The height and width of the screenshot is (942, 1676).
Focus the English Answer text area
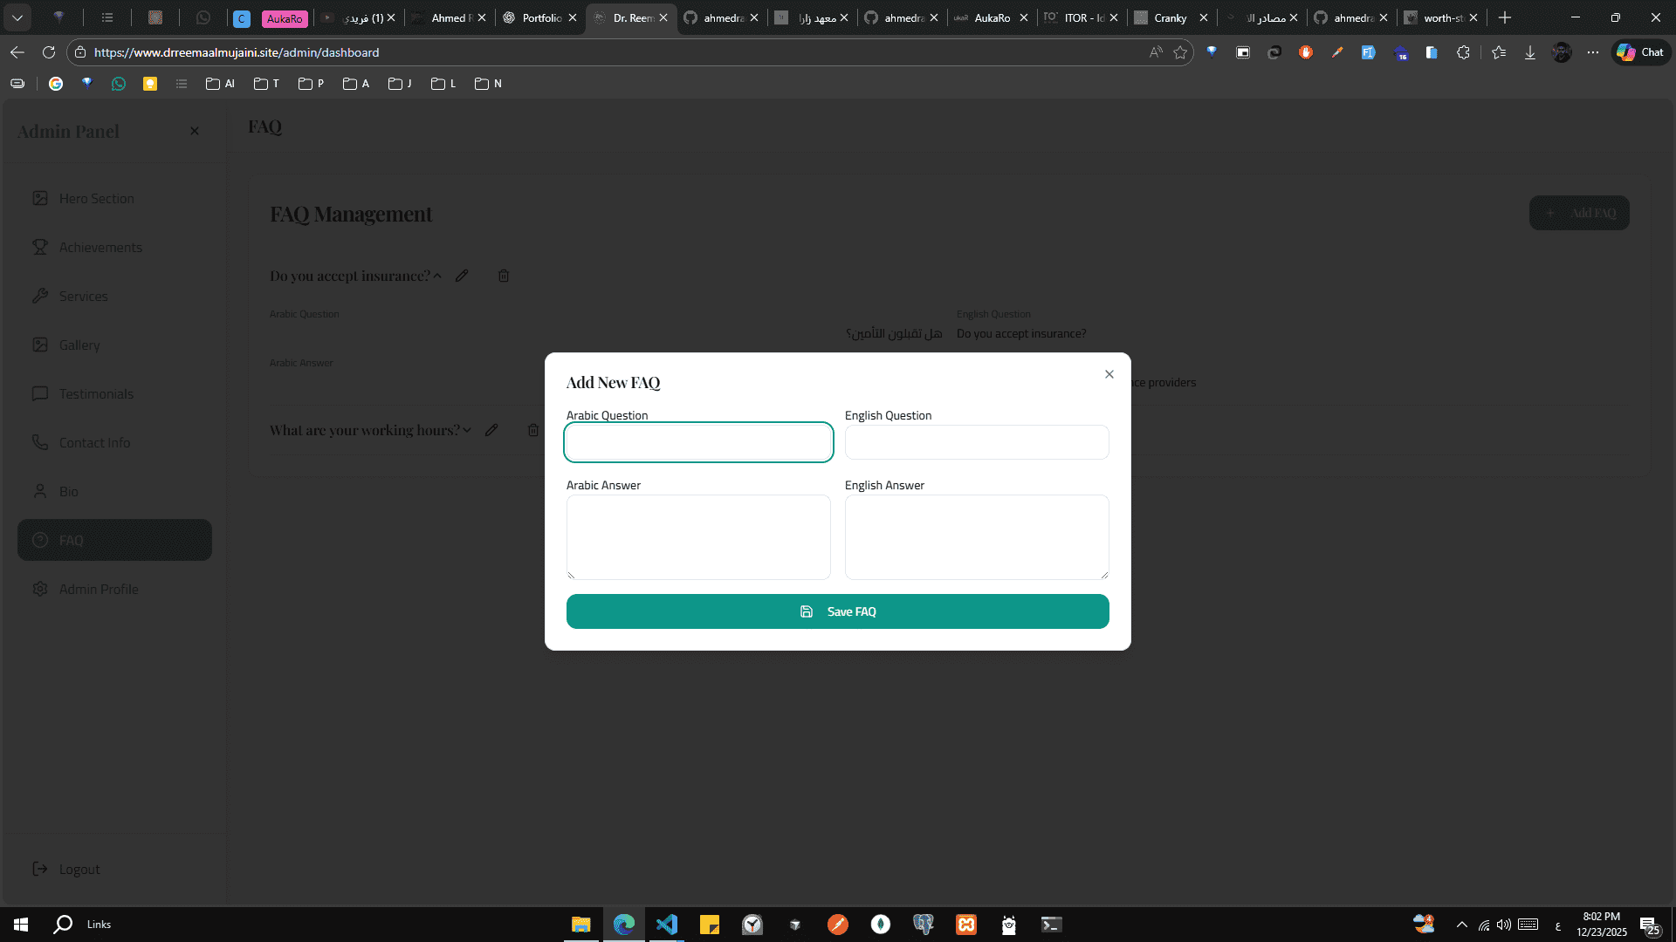coord(977,537)
